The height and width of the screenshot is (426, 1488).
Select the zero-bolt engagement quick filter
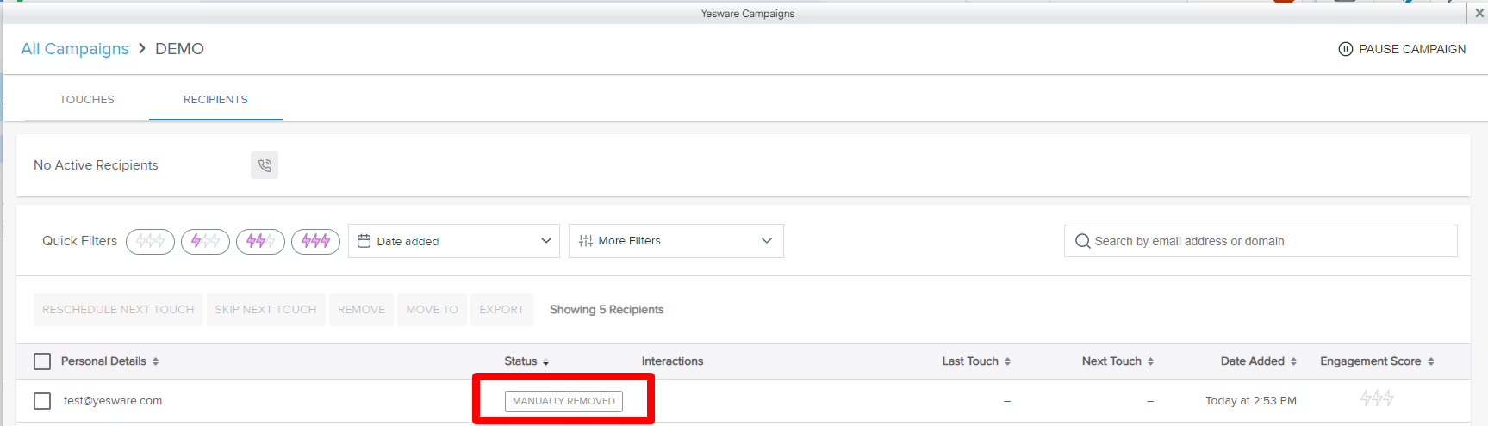(x=150, y=242)
